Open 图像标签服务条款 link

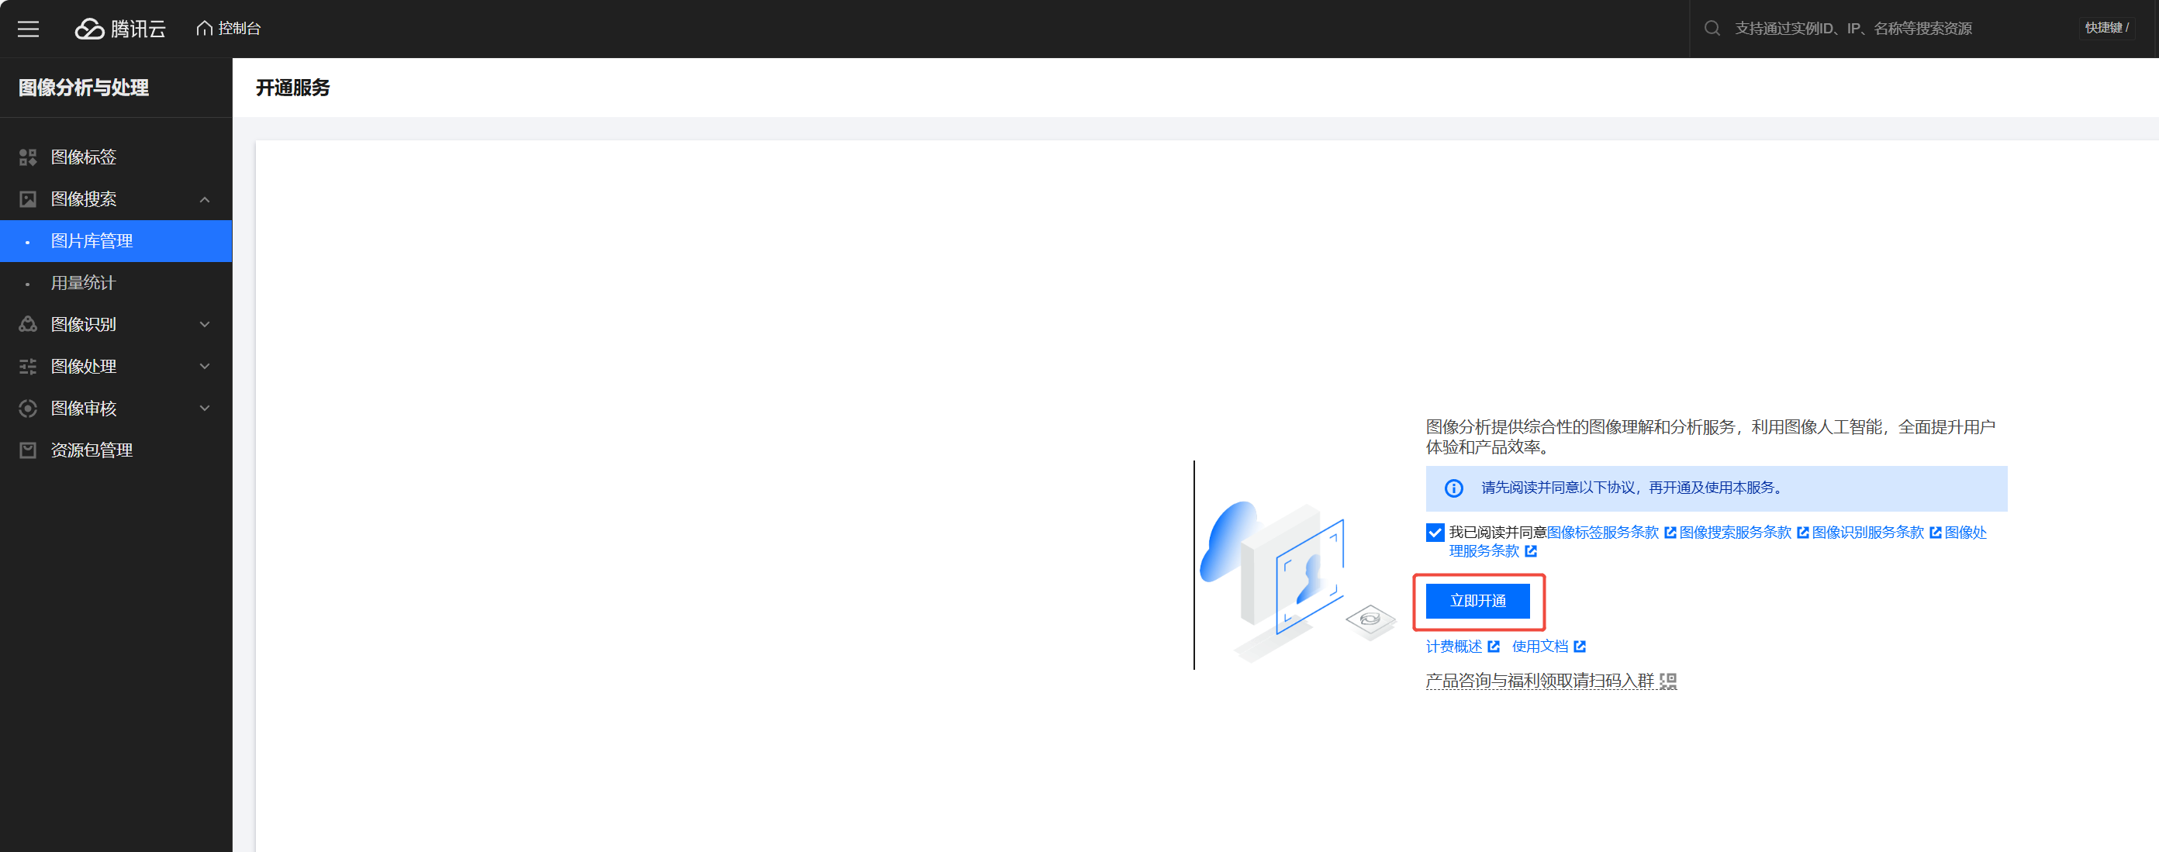(x=1601, y=533)
